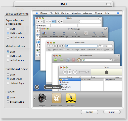This screenshot has height=121, width=128.
Task: Open the Window menu
Action: coord(98,13)
